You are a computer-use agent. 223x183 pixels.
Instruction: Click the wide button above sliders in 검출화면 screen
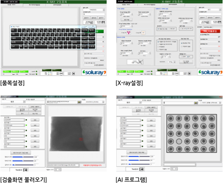21,153
